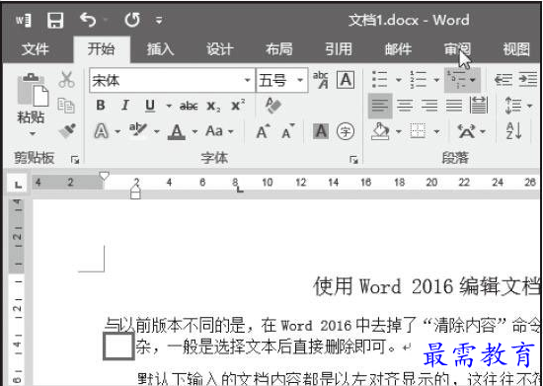Open the Customize Quick Access Toolbar menu

pyautogui.click(x=159, y=21)
